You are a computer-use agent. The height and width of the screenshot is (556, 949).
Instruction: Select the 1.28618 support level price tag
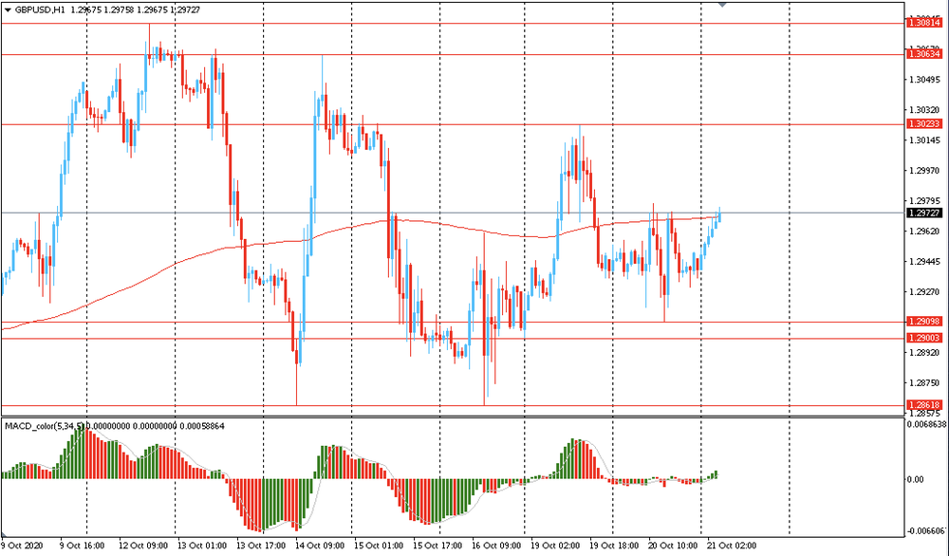(x=923, y=404)
